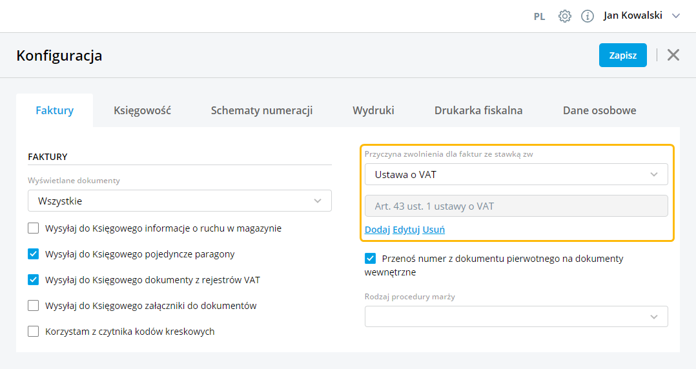Close the Konfiguracja panel with X
The height and width of the screenshot is (369, 696).
click(x=673, y=55)
